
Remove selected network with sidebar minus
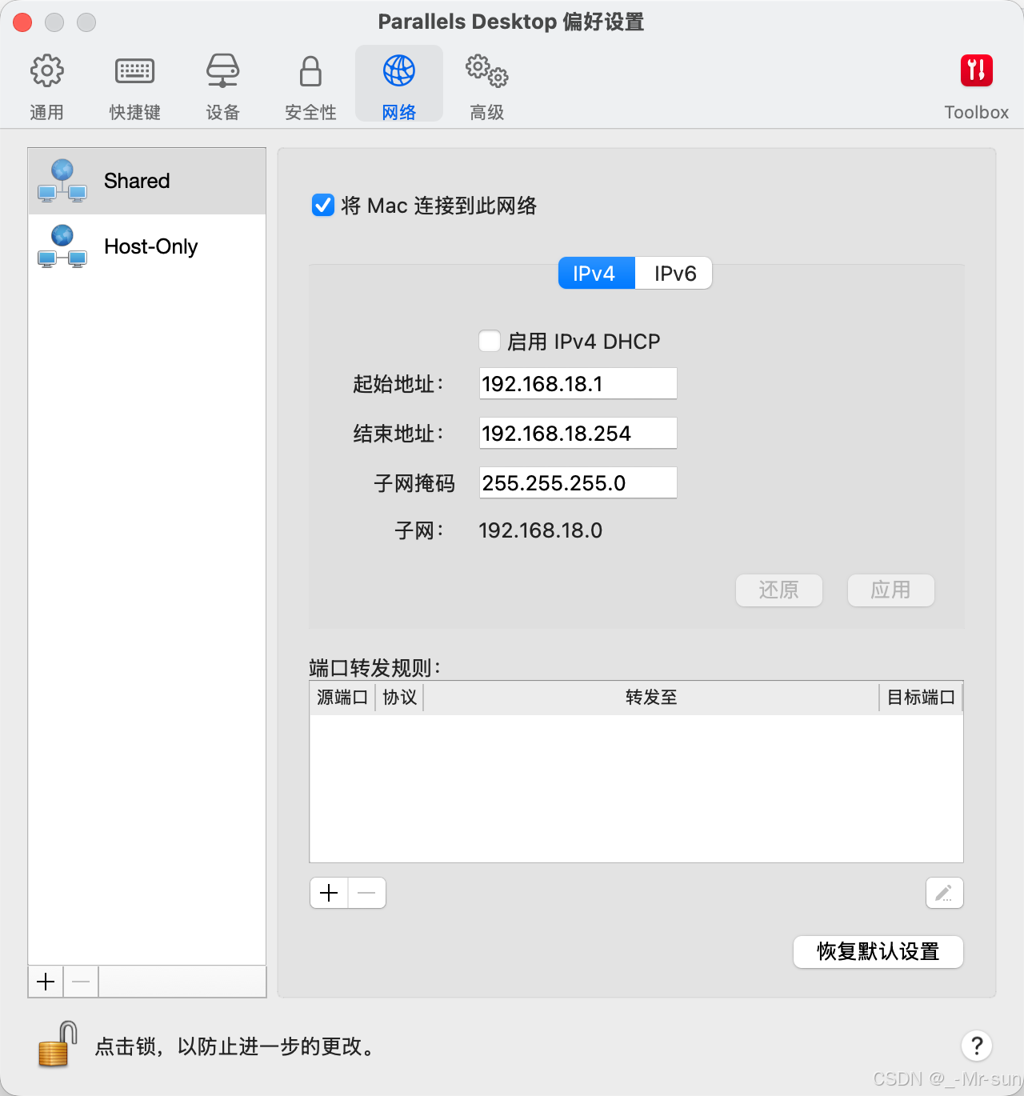(x=81, y=982)
